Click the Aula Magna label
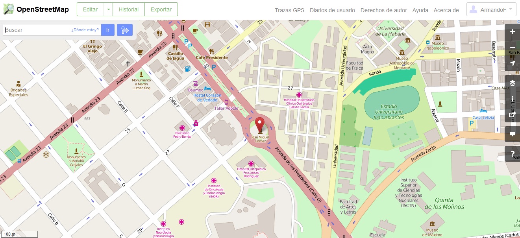520x238 pixels. point(367,49)
